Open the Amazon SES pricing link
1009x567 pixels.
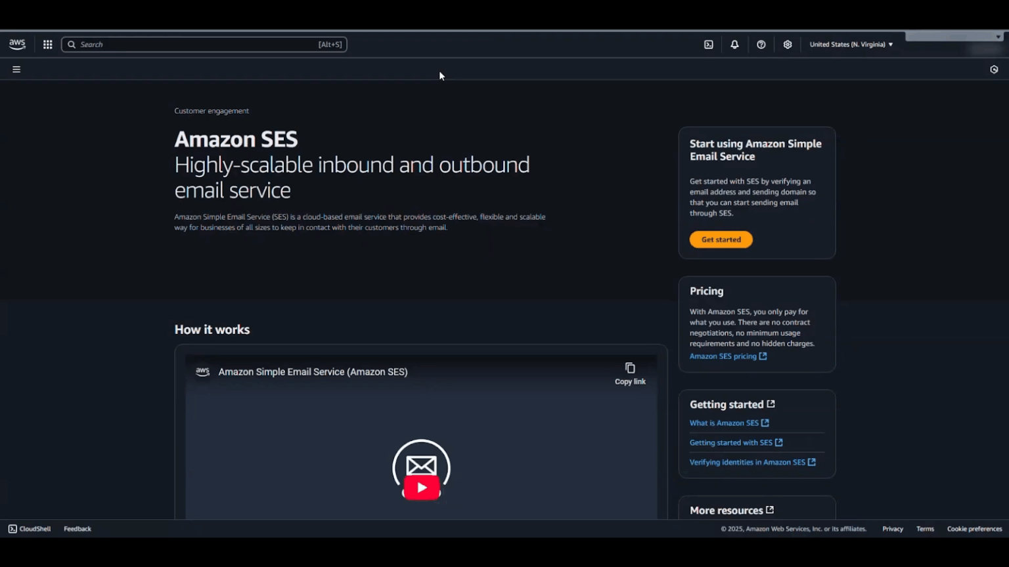point(723,356)
